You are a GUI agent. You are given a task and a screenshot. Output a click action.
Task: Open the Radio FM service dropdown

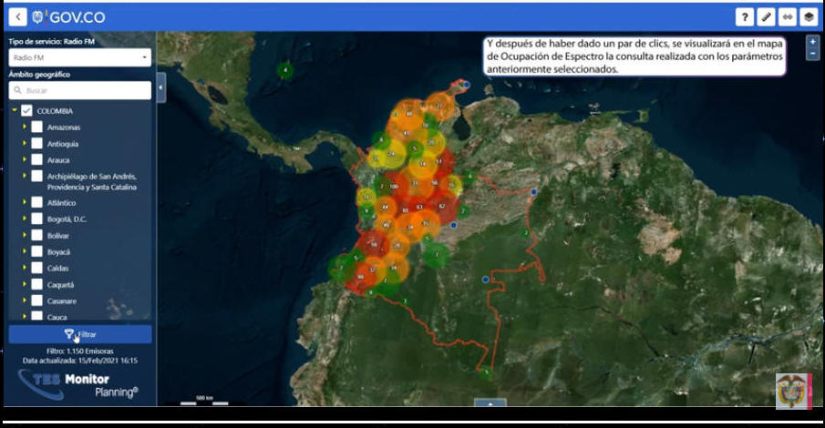click(79, 57)
